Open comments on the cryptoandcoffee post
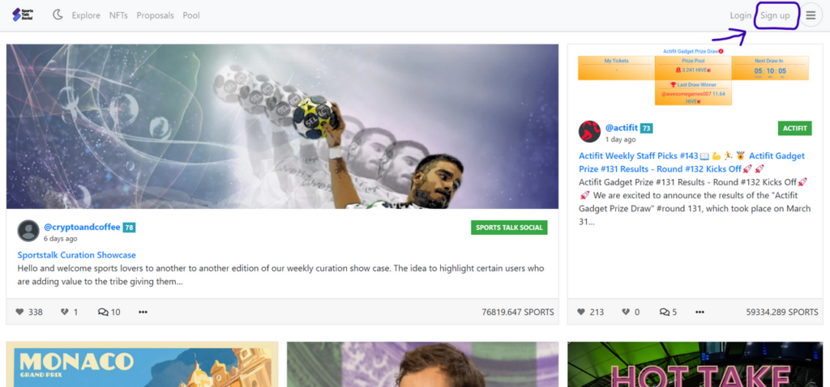Image resolution: width=830 pixels, height=387 pixels. coord(103,312)
